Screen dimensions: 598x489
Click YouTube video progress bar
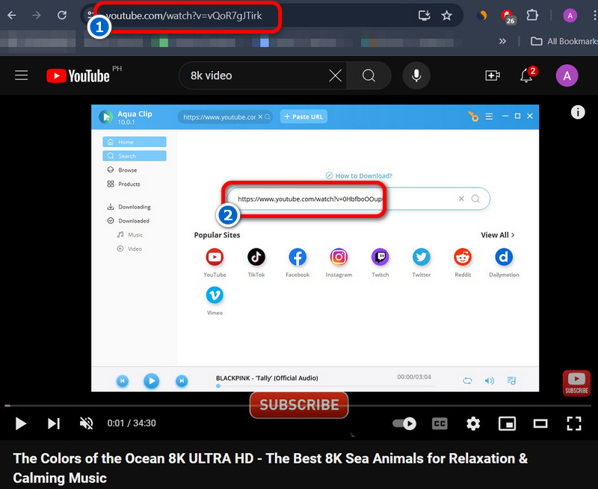pos(298,405)
